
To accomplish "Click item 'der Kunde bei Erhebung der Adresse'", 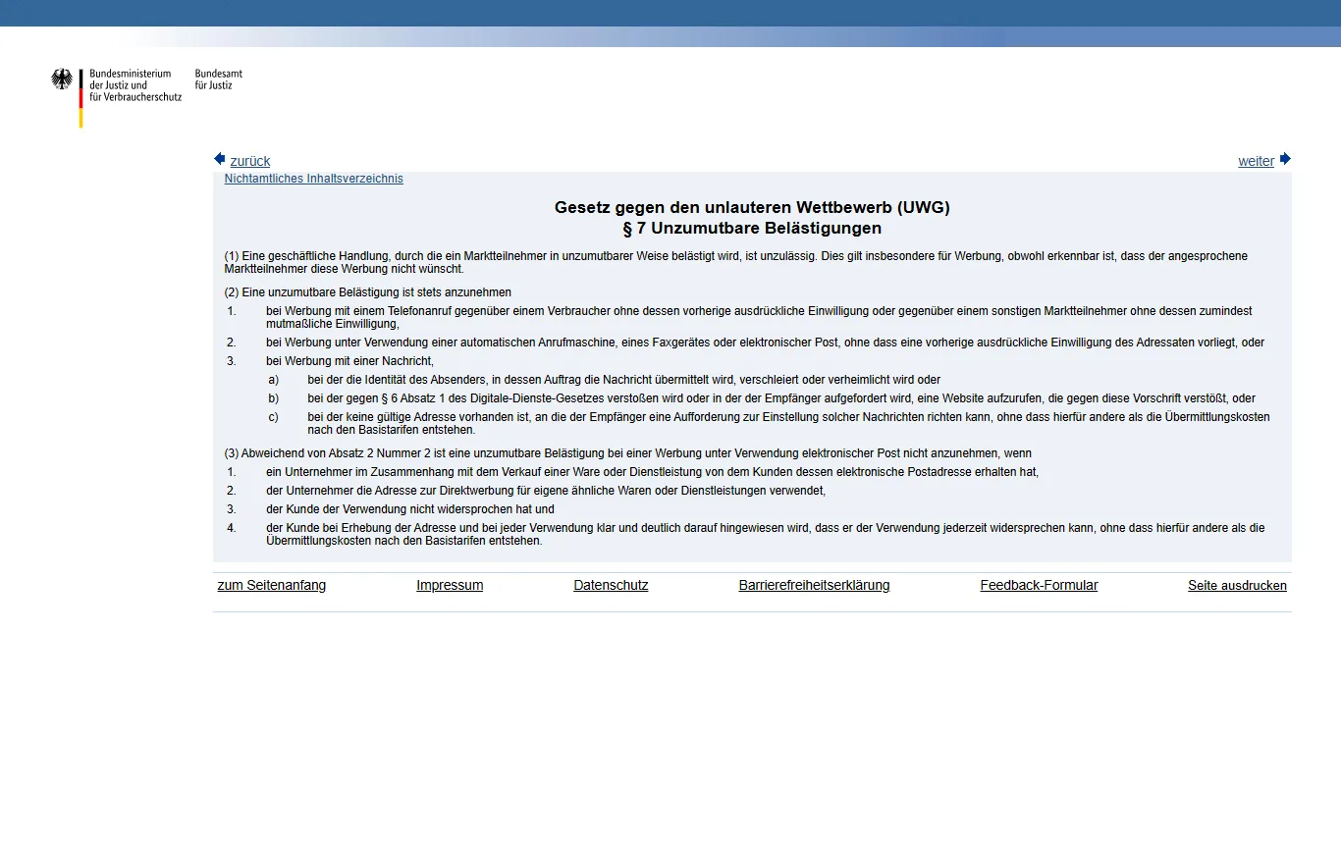I will click(766, 534).
